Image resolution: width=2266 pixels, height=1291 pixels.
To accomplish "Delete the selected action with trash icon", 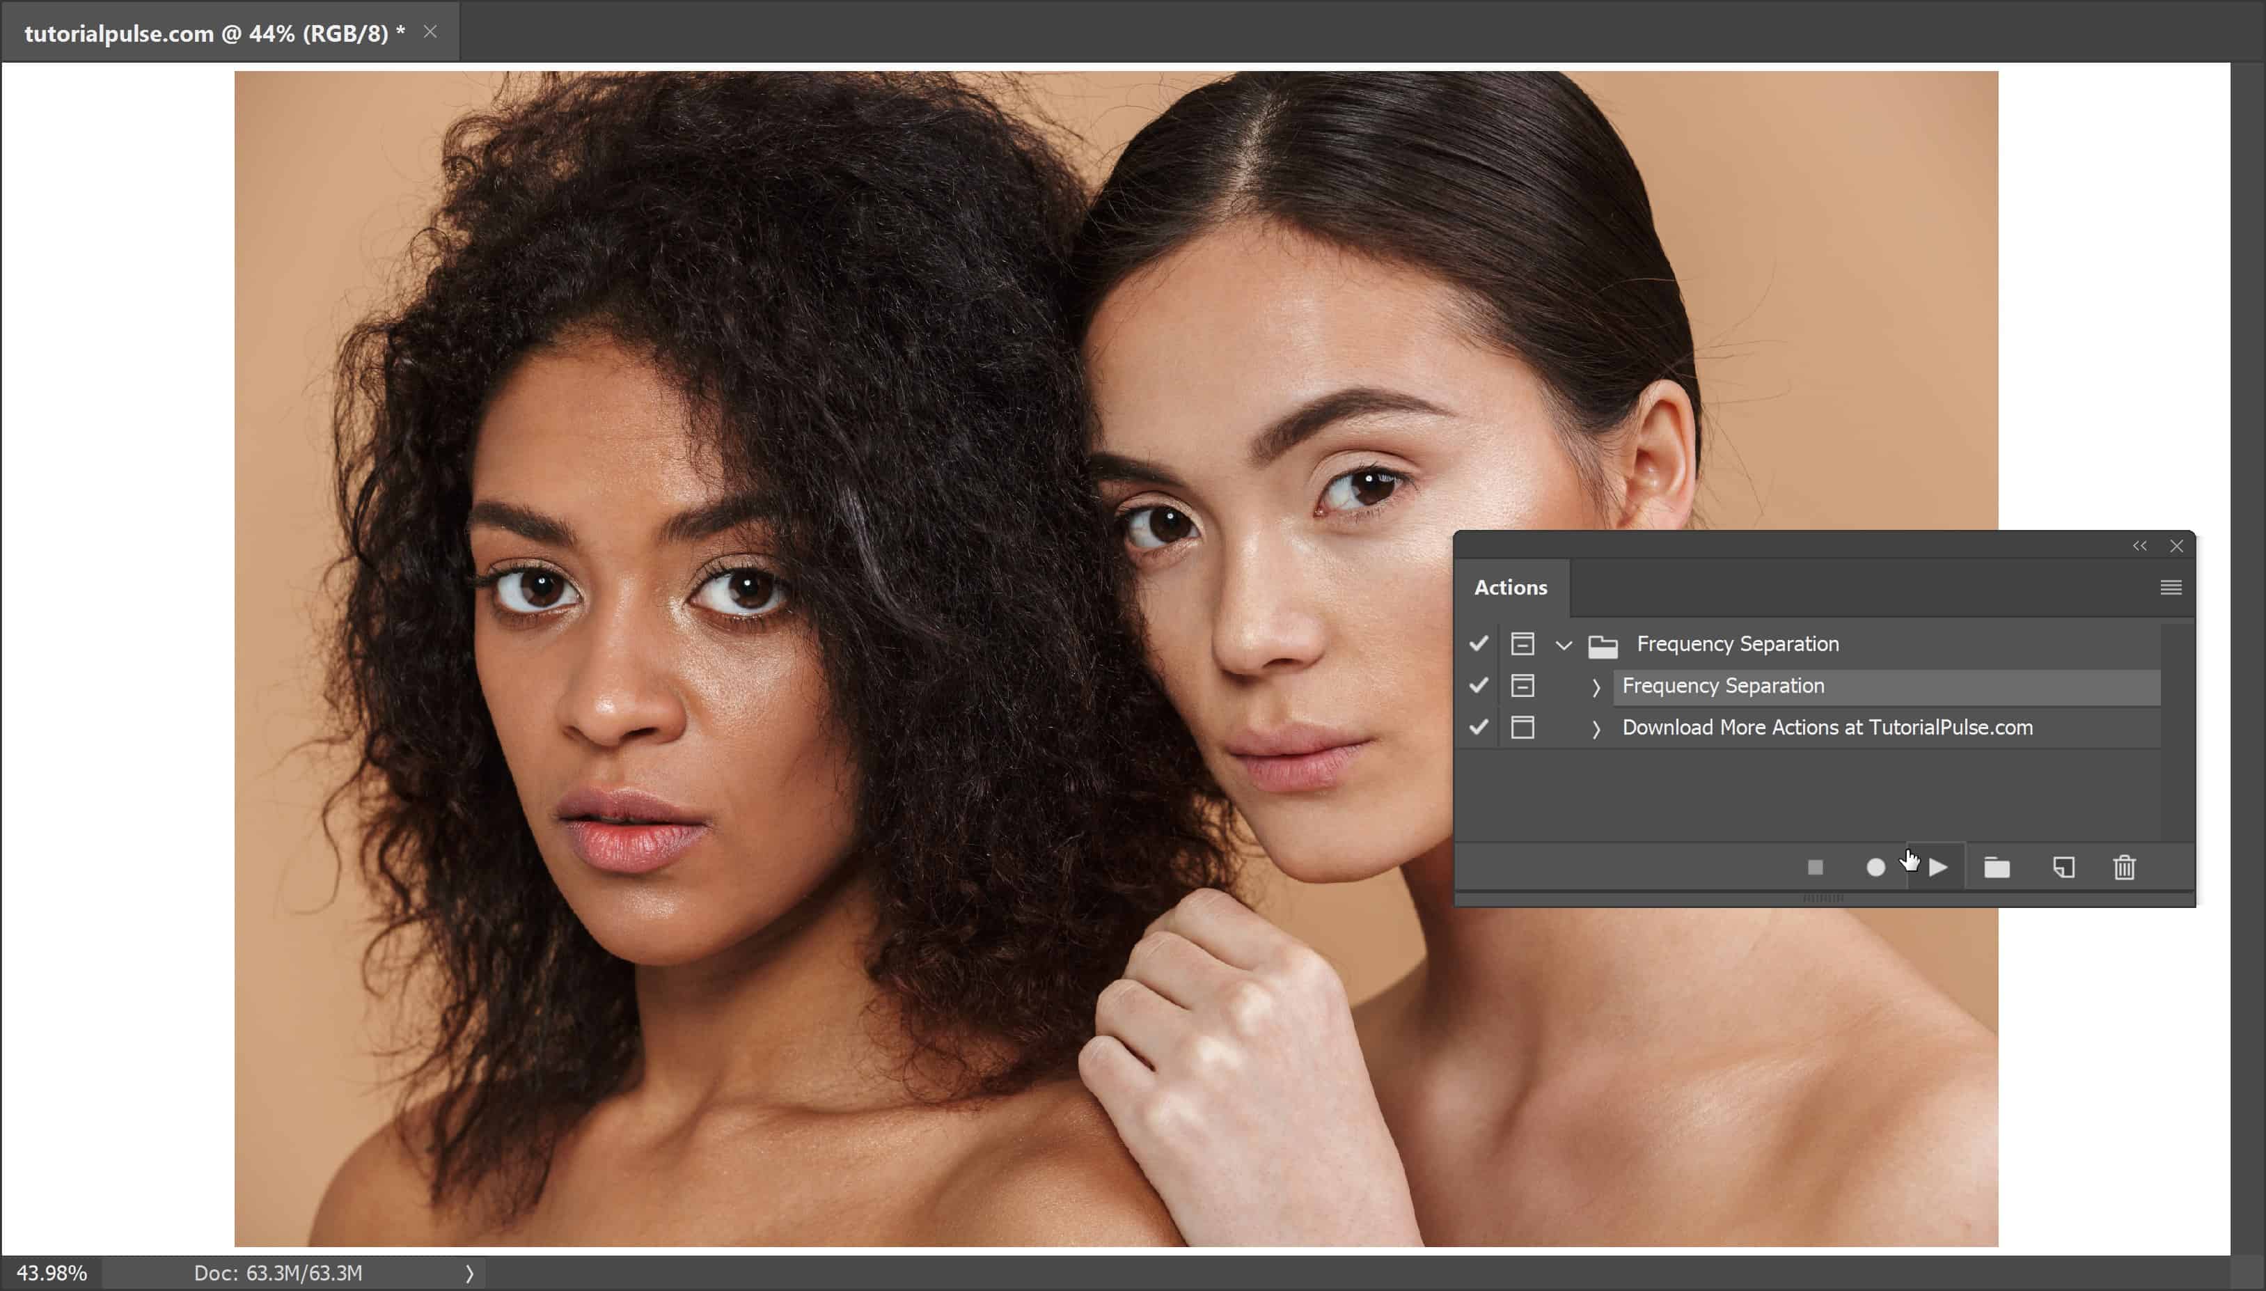I will [2124, 867].
